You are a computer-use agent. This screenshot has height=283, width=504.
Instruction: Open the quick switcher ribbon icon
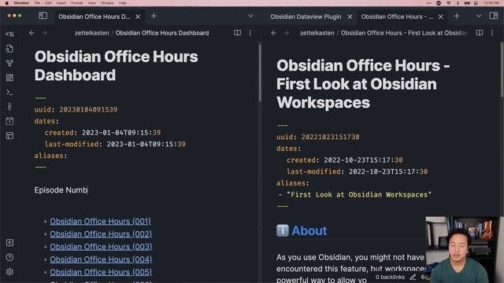pos(9,49)
